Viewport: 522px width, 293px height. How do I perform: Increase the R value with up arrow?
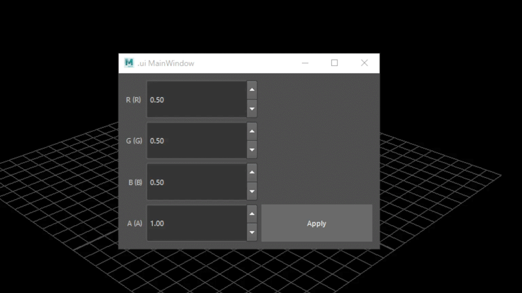252,90
